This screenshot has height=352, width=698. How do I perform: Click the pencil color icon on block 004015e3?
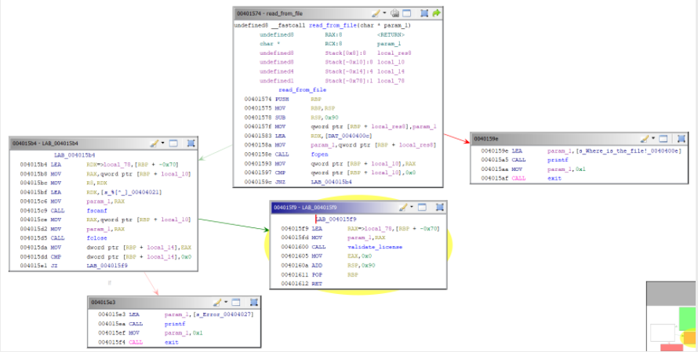(x=217, y=302)
